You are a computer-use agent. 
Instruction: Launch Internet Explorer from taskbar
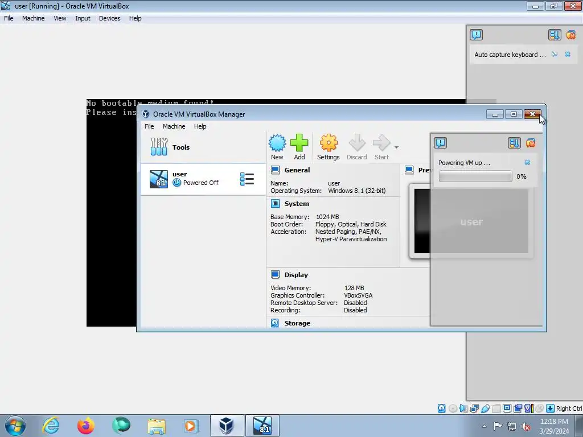[x=51, y=426]
